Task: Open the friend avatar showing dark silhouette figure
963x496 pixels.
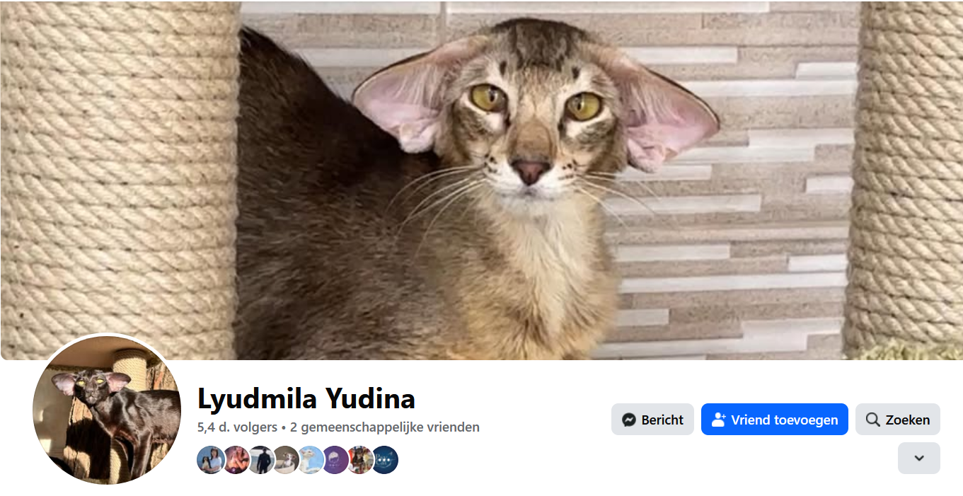Action: [x=261, y=460]
